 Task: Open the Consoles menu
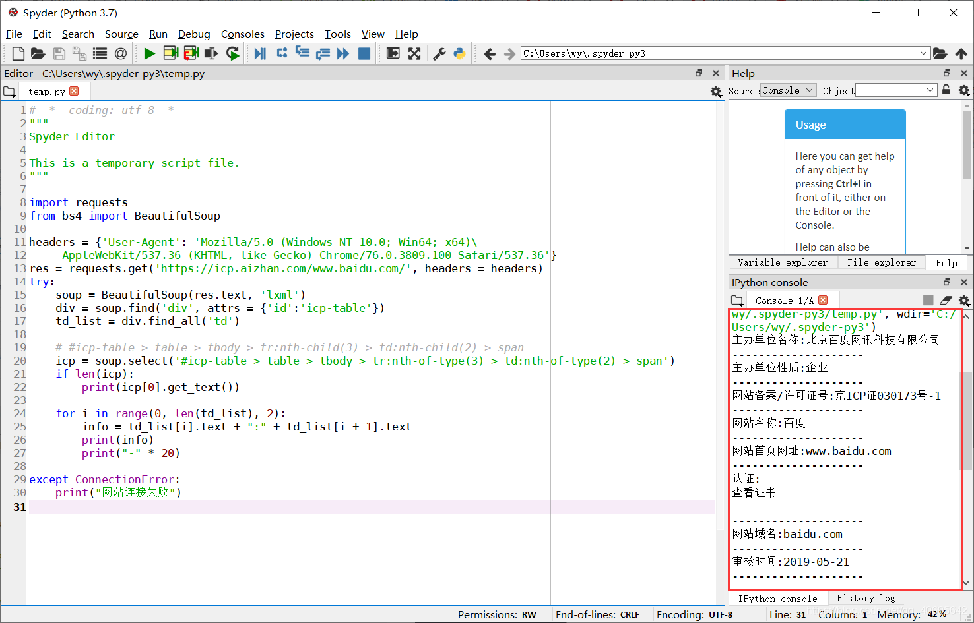pyautogui.click(x=242, y=34)
